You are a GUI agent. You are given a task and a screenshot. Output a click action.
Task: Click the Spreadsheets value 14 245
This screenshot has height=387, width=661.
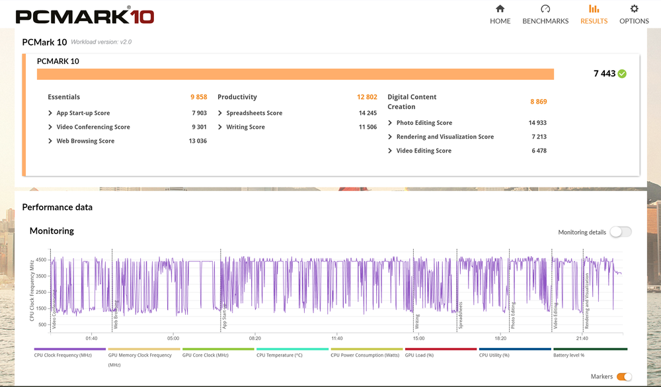click(368, 113)
